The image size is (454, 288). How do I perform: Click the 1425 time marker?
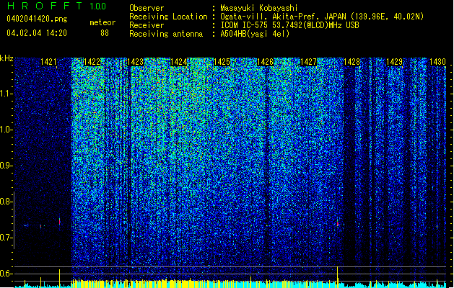pos(222,62)
